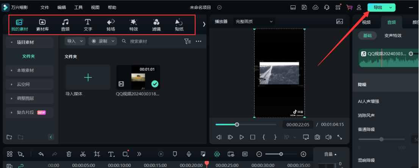Click the player progress bar handle
419x168 pixels.
(x=237, y=124)
